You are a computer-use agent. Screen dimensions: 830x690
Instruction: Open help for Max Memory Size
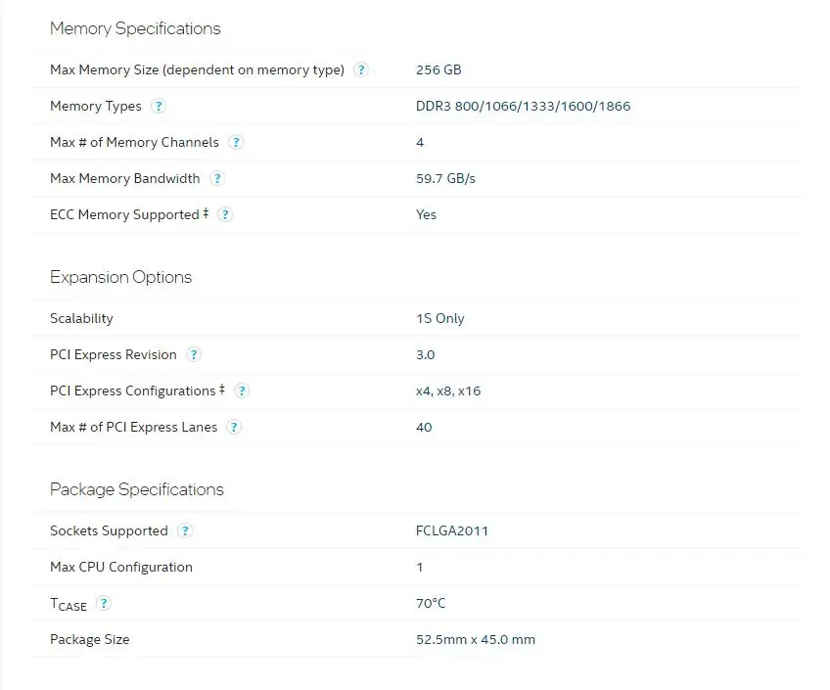[361, 69]
